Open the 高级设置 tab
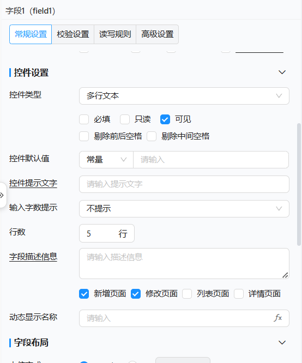The height and width of the screenshot is (363, 302). (158, 34)
